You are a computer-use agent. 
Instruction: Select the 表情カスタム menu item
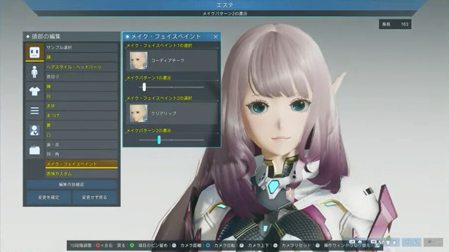tap(82, 174)
